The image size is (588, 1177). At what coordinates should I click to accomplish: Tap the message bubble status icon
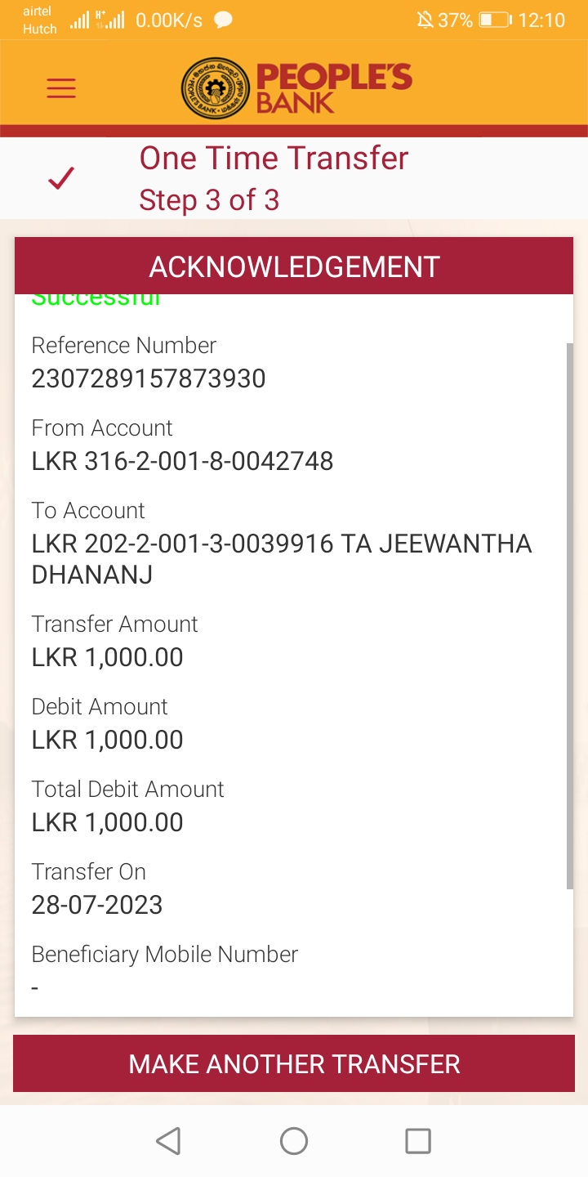(222, 20)
